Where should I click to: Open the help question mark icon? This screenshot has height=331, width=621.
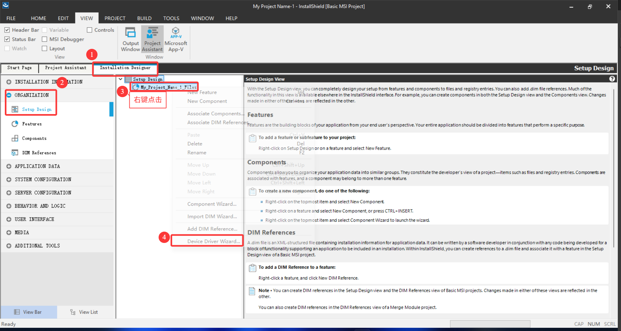[612, 79]
